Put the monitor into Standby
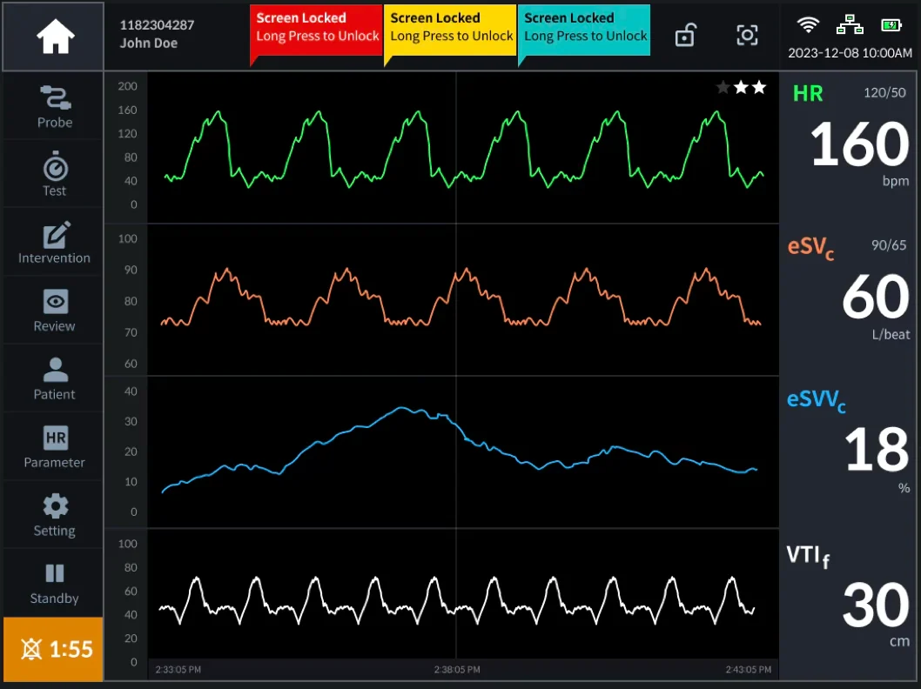The height and width of the screenshot is (689, 921). pos(54,583)
